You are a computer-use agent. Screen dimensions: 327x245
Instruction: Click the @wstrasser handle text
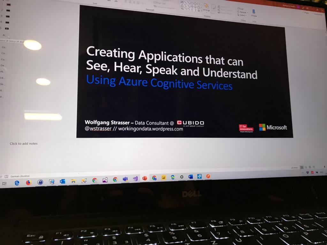coord(98,128)
